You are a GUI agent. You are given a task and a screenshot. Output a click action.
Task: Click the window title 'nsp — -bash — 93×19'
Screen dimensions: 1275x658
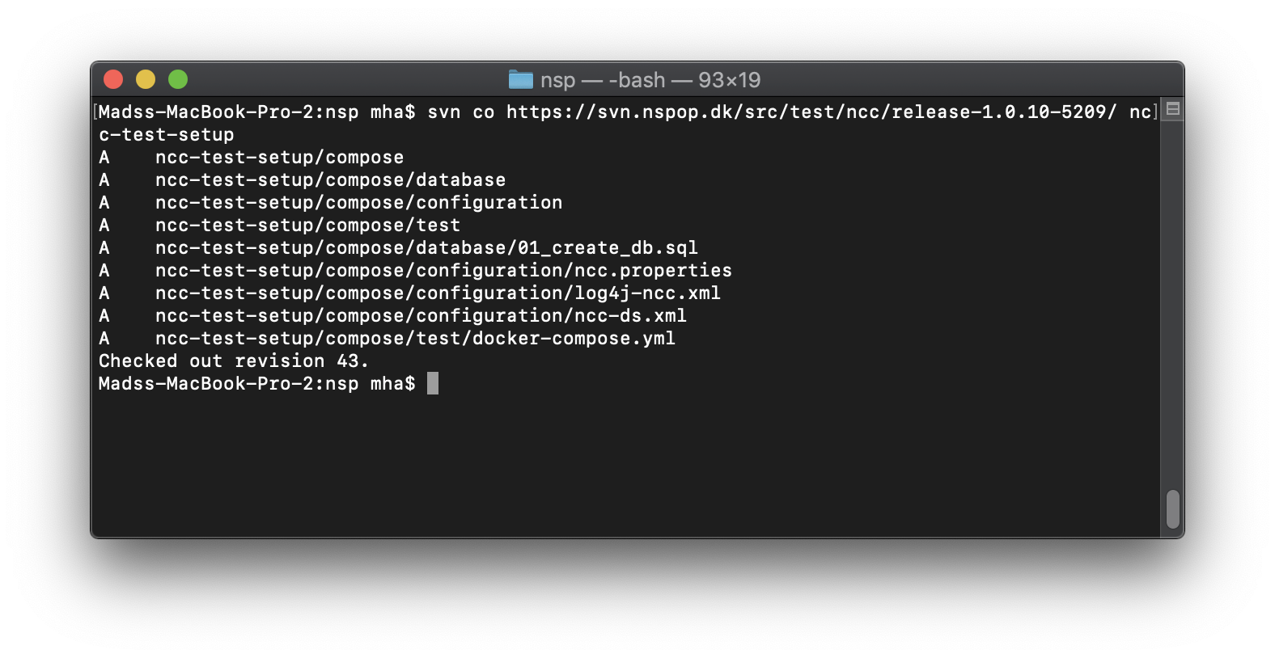[x=650, y=80]
